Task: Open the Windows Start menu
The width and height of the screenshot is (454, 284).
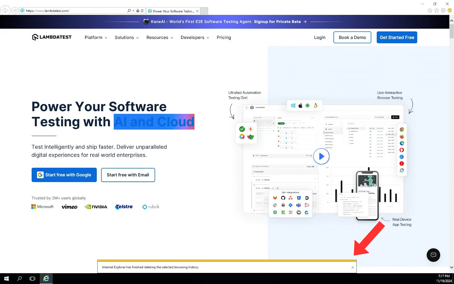Action: click(6, 279)
